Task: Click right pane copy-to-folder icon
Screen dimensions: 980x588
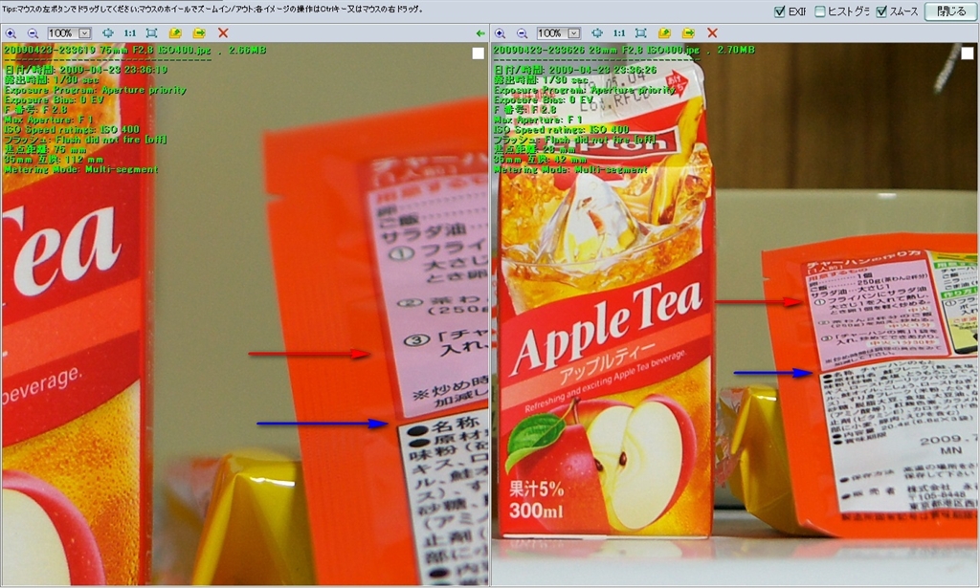Action: (x=664, y=33)
